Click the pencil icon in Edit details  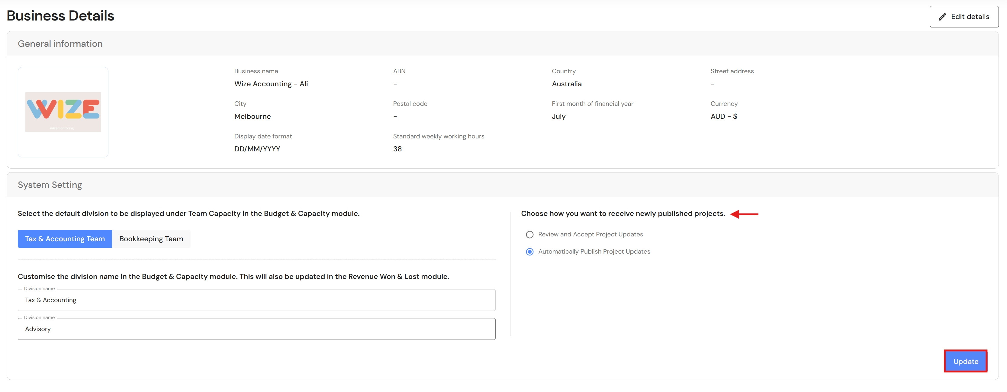tap(942, 17)
